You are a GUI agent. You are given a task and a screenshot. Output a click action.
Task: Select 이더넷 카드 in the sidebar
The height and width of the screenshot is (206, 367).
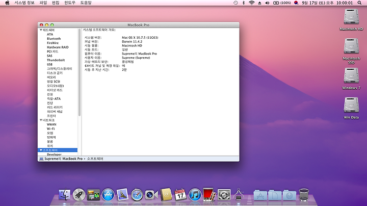point(55,90)
